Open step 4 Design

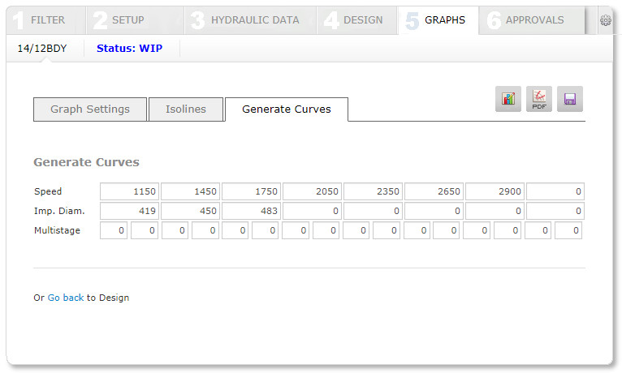(356, 20)
